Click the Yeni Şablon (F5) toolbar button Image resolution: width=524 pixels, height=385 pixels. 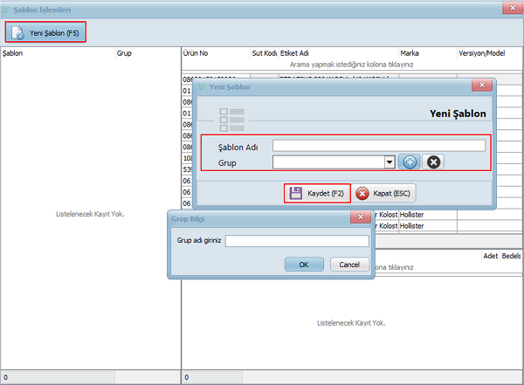click(x=45, y=32)
